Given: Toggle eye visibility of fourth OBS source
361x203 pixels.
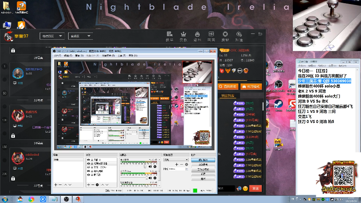Looking at the screenshot, I should pyautogui.click(x=88, y=171).
